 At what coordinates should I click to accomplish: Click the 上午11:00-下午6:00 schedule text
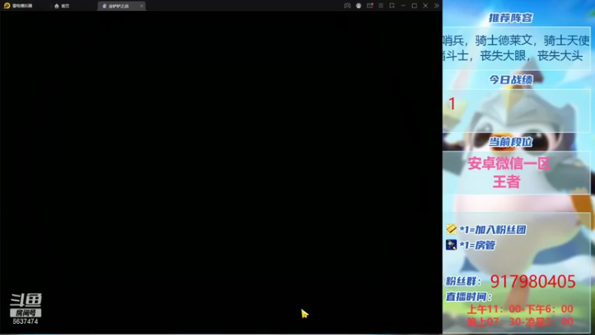520,309
